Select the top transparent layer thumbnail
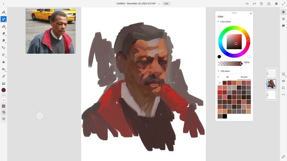 tap(271, 73)
